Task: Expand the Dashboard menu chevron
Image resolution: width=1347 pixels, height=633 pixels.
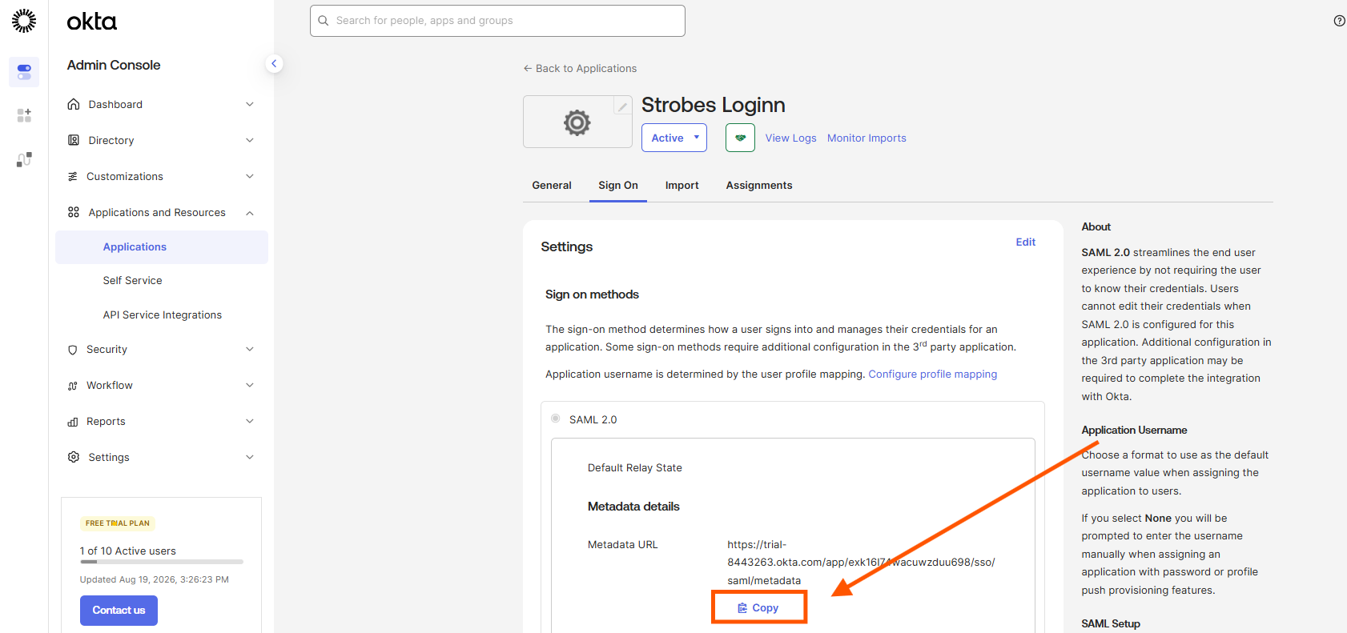Action: pos(250,104)
